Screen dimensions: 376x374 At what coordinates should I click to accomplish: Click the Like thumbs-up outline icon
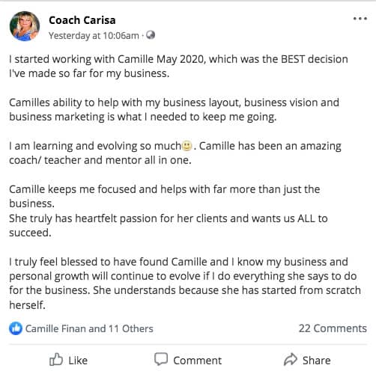click(56, 360)
